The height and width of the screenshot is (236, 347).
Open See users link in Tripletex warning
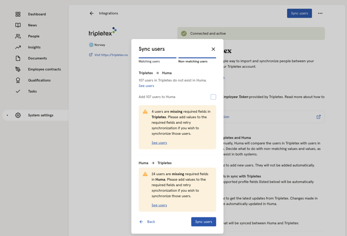tap(159, 143)
